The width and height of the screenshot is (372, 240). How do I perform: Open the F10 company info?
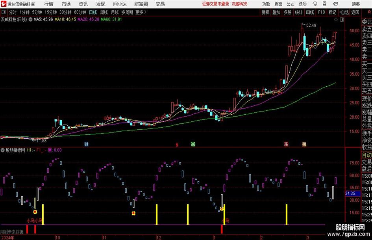pyautogui.click(x=322, y=12)
